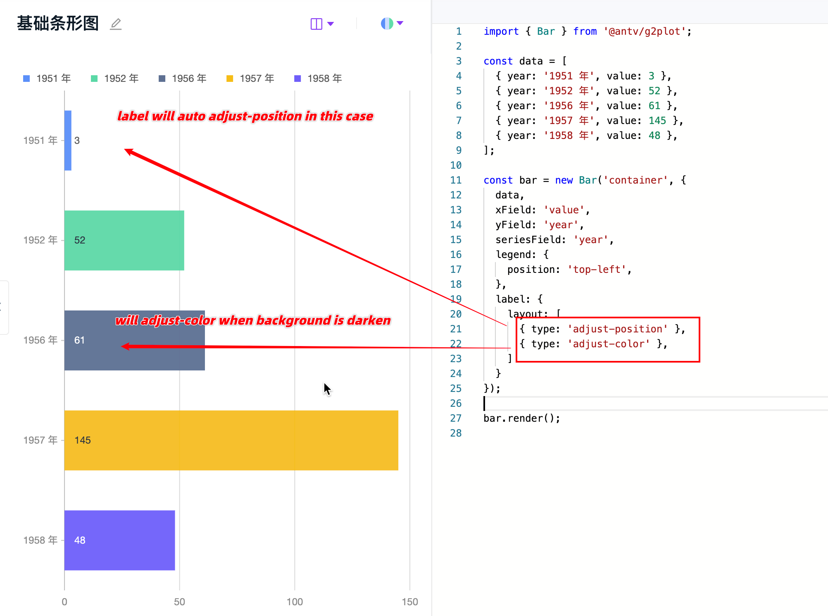Select the split layout view icon in toolbar
The width and height of the screenshot is (828, 616).
[316, 24]
